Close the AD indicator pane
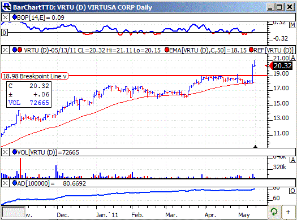Image resolution: width=297 pixels, height=220 pixels. [5, 183]
